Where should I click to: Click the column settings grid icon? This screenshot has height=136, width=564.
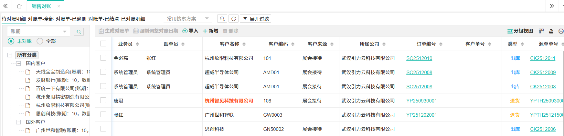click(x=541, y=31)
